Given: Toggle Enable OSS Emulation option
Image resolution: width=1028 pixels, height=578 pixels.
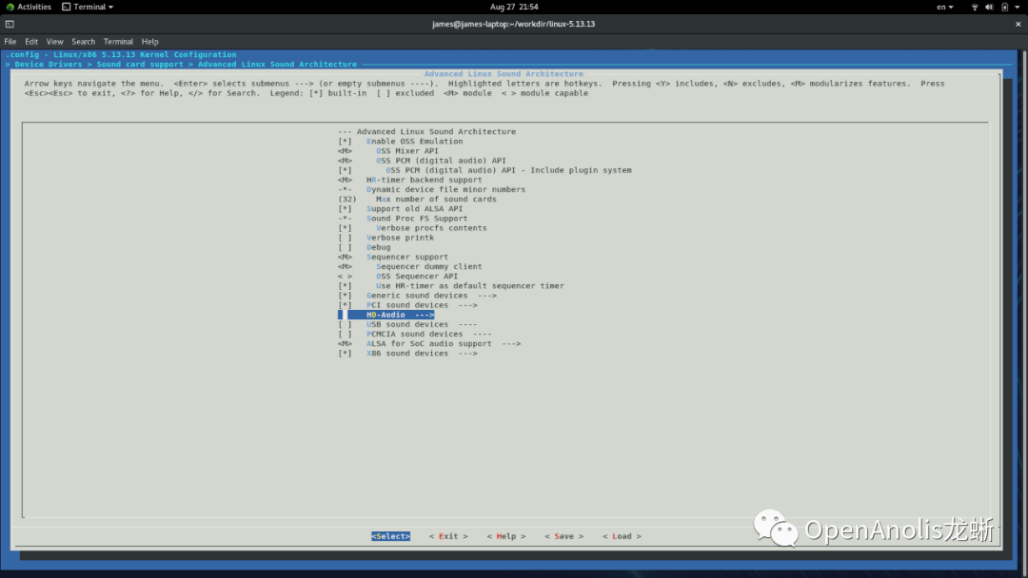Looking at the screenshot, I should tap(401, 142).
